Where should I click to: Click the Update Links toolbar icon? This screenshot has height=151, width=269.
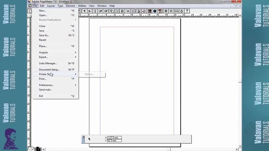click(144, 11)
